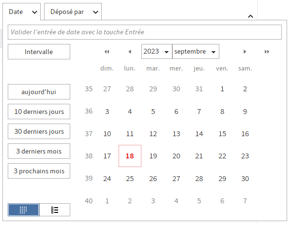Click the Intervalle button
This screenshot has height=225, width=290.
(39, 52)
